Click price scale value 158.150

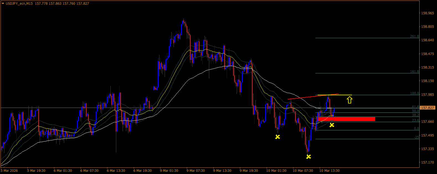pos(427,81)
